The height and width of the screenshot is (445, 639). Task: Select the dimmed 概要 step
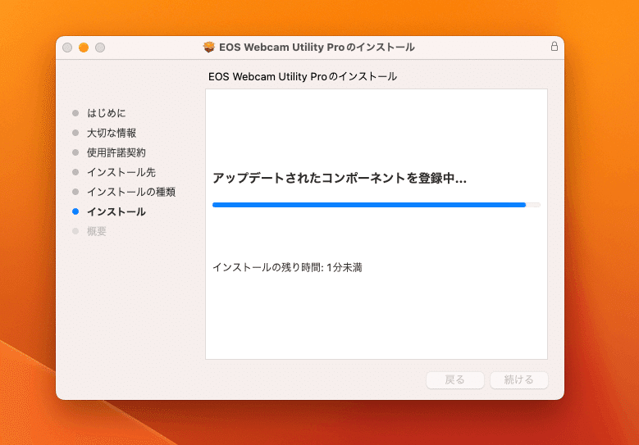click(x=97, y=231)
